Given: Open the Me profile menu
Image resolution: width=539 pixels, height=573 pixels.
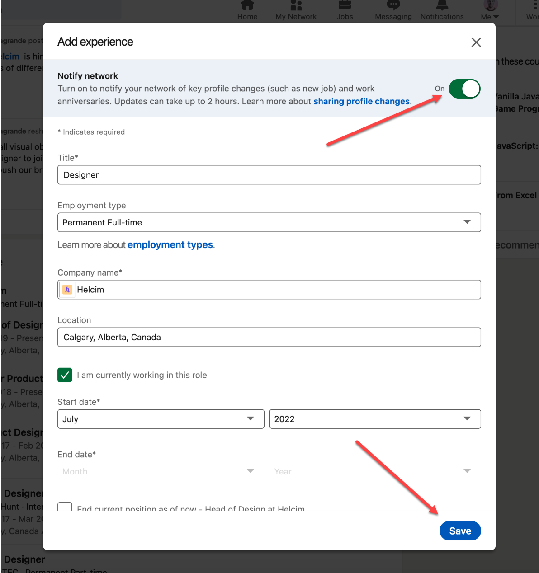Looking at the screenshot, I should point(490,10).
